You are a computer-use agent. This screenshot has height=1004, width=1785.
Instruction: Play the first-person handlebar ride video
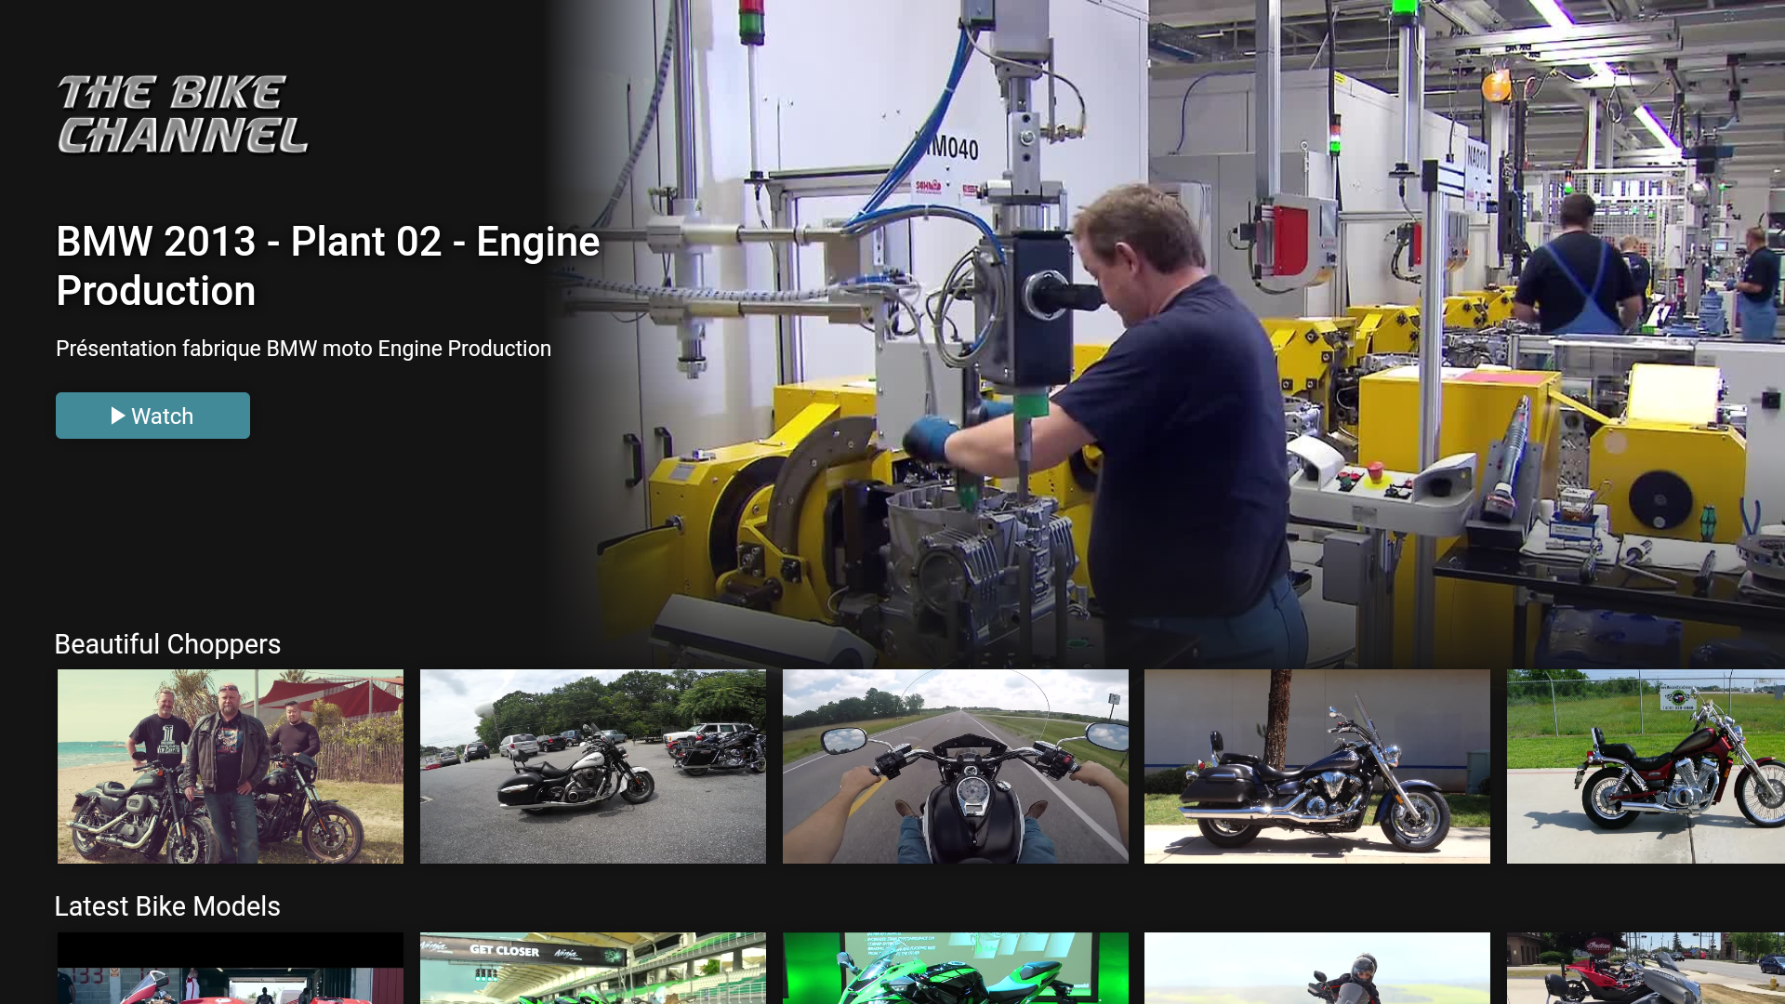(x=956, y=767)
